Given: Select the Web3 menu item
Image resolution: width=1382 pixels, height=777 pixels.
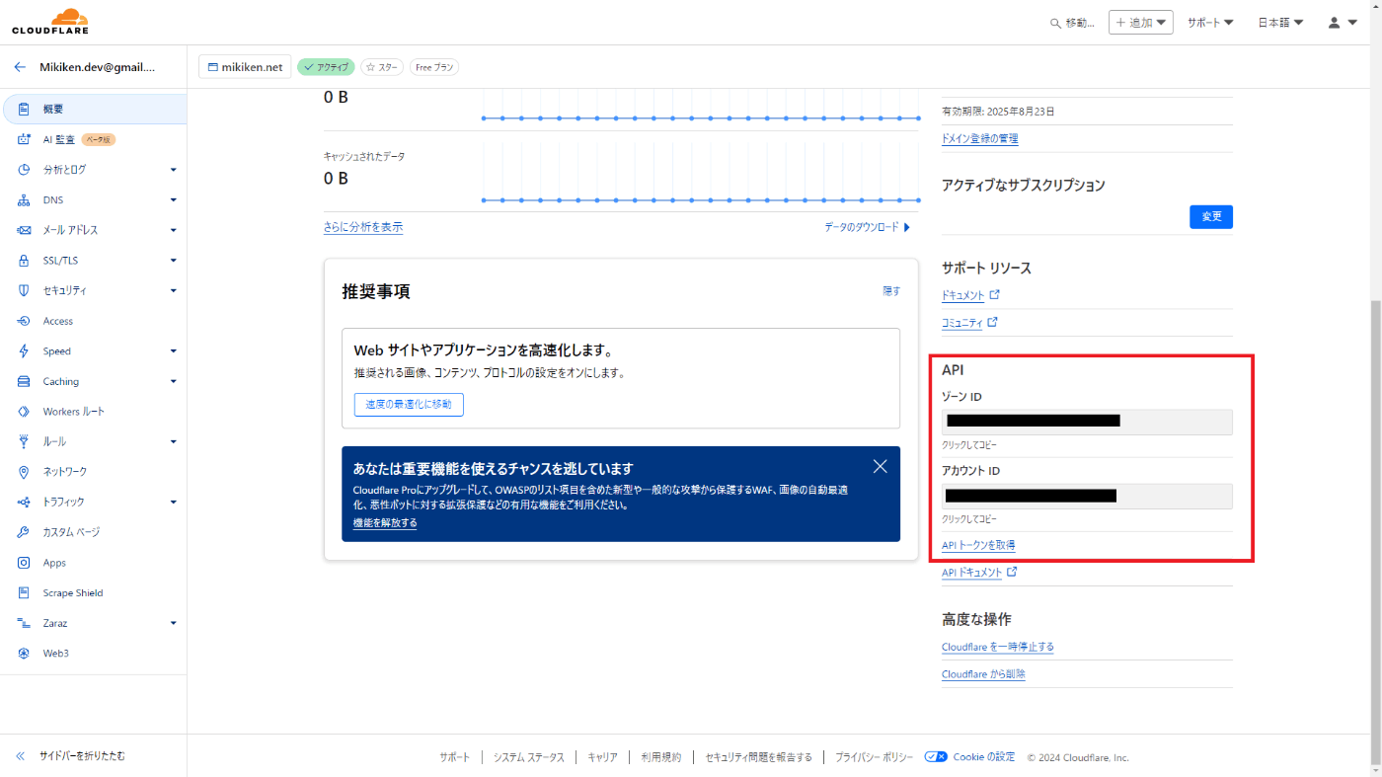Looking at the screenshot, I should (x=94, y=654).
